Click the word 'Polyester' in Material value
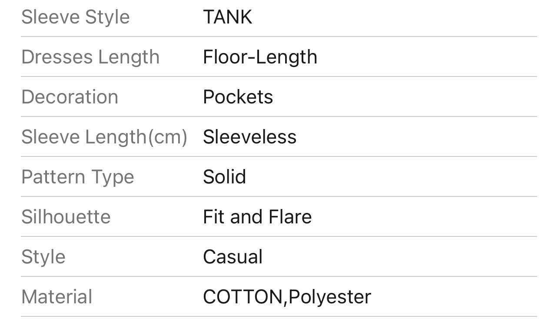The height and width of the screenshot is (319, 558). point(330,297)
